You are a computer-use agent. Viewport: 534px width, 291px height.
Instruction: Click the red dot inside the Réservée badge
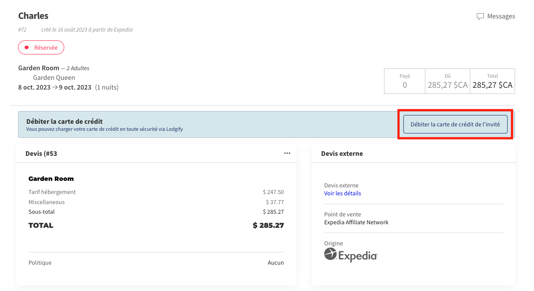[x=27, y=47]
